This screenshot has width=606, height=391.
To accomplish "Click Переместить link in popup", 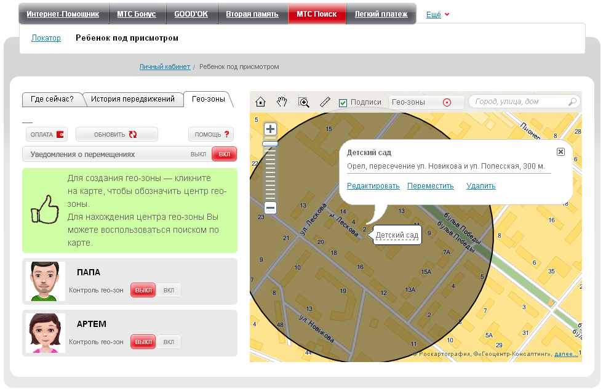I will pos(431,185).
